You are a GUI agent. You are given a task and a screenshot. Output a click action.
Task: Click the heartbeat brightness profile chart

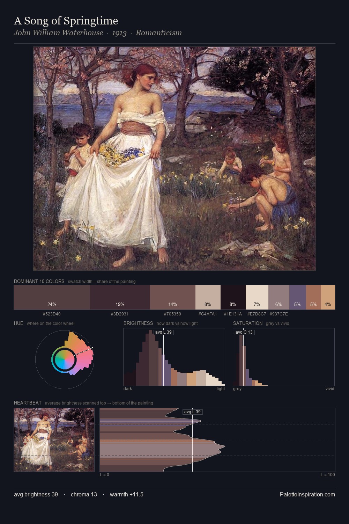(x=217, y=440)
